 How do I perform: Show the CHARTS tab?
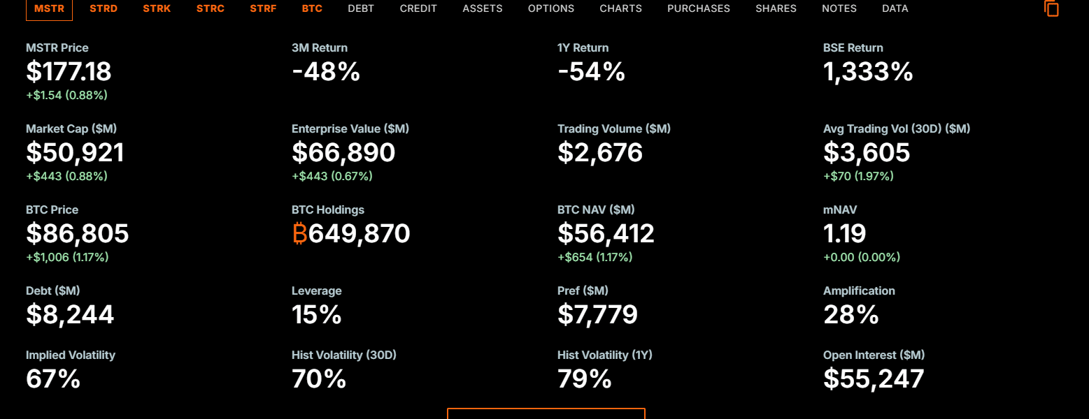tap(620, 8)
